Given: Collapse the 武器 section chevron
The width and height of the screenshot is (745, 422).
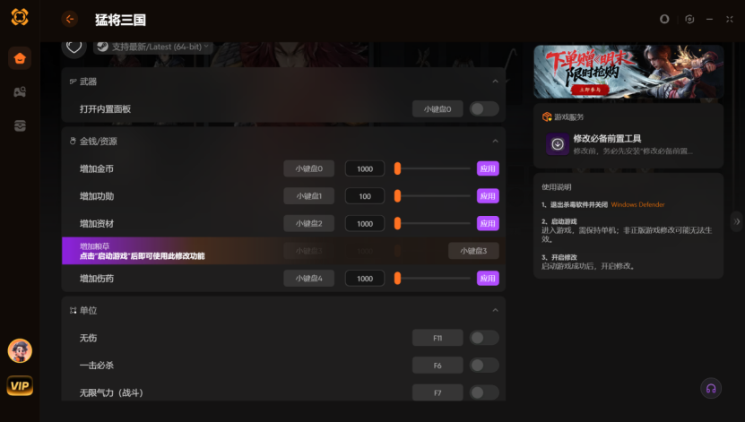Looking at the screenshot, I should pyautogui.click(x=495, y=82).
